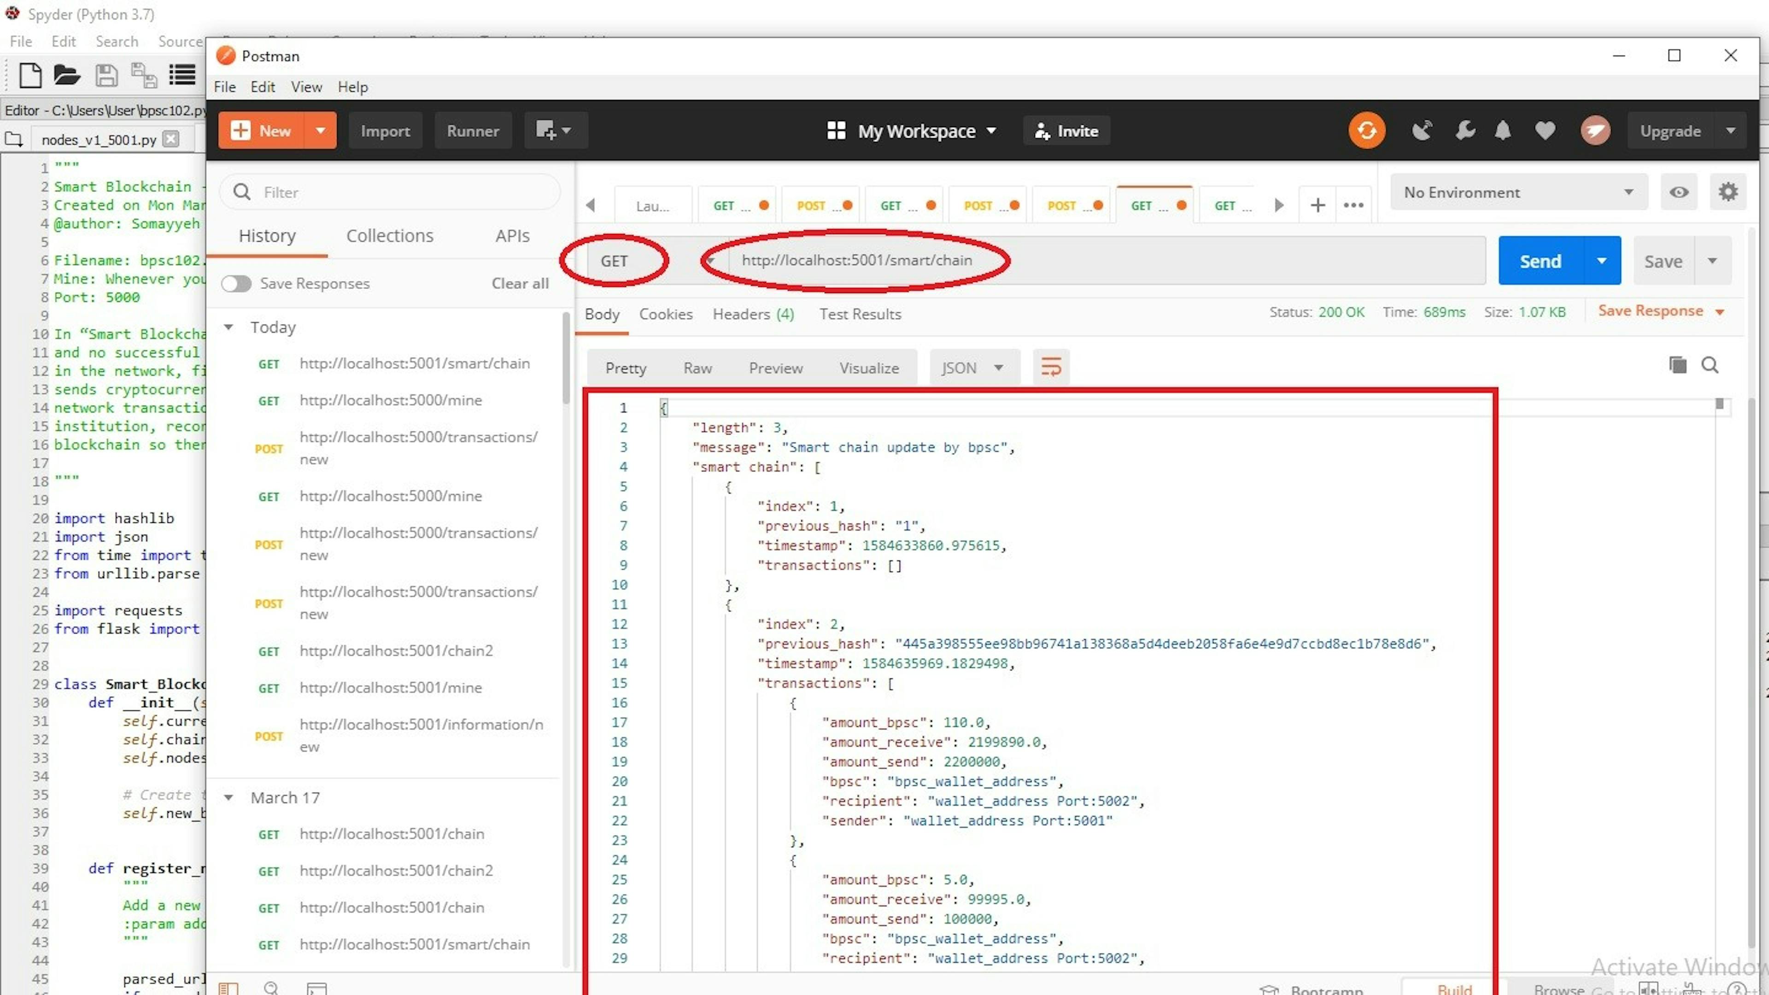The width and height of the screenshot is (1769, 995).
Task: Open the Postman Help menu
Action: 352,87
